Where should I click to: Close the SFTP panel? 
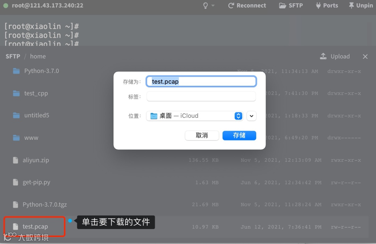tap(365, 56)
